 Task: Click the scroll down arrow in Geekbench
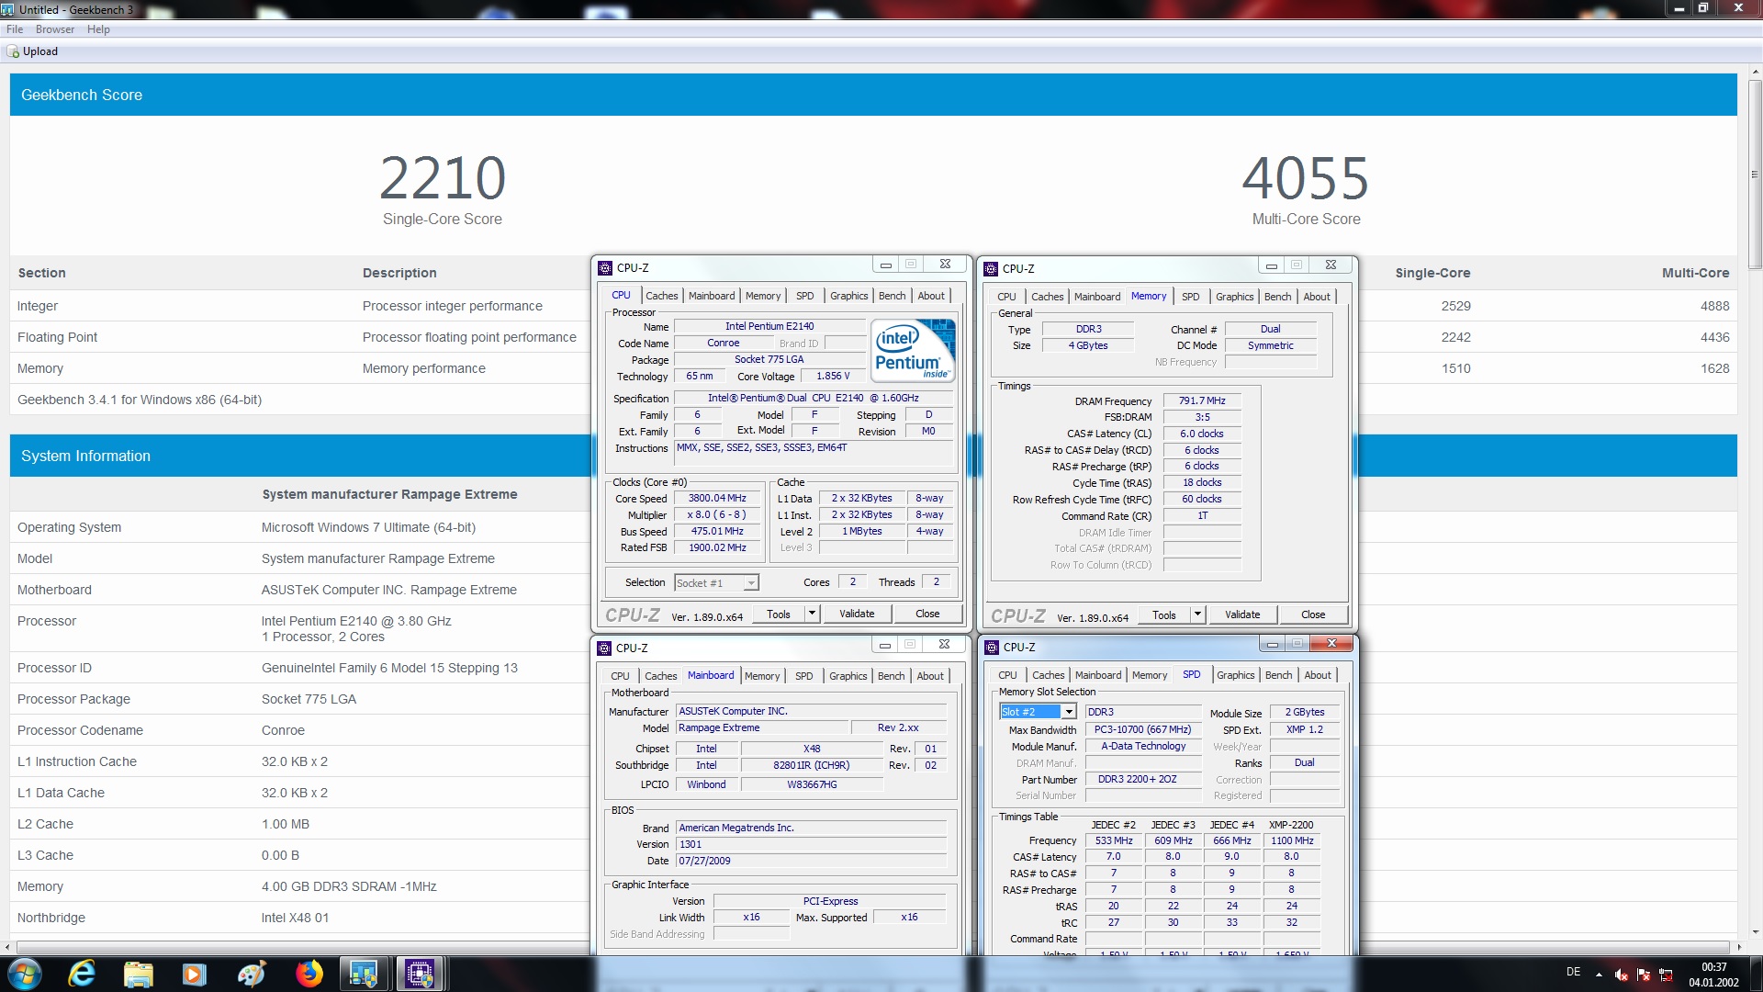click(x=1755, y=931)
